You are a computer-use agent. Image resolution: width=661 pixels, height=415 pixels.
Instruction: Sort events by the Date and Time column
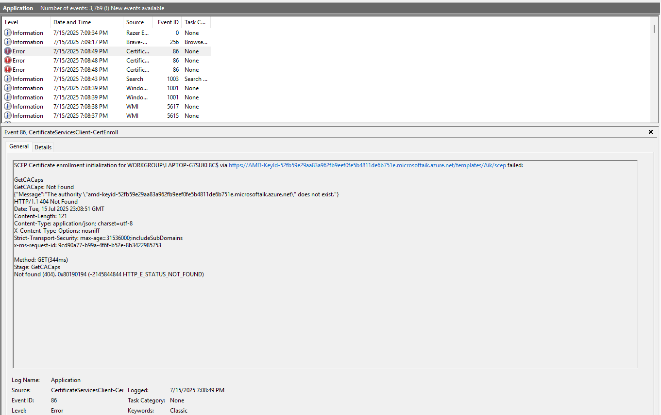pos(73,22)
